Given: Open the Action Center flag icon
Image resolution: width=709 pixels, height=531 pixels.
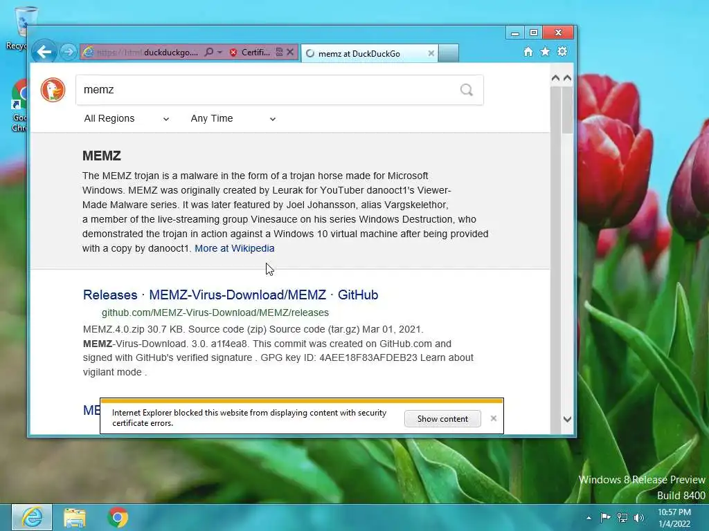Looking at the screenshot, I should click(x=605, y=517).
